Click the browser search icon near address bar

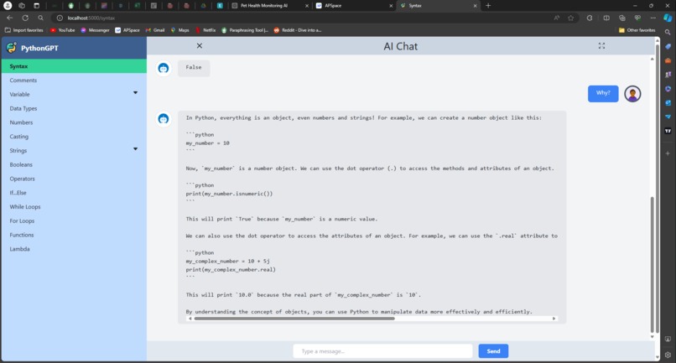click(x=40, y=18)
